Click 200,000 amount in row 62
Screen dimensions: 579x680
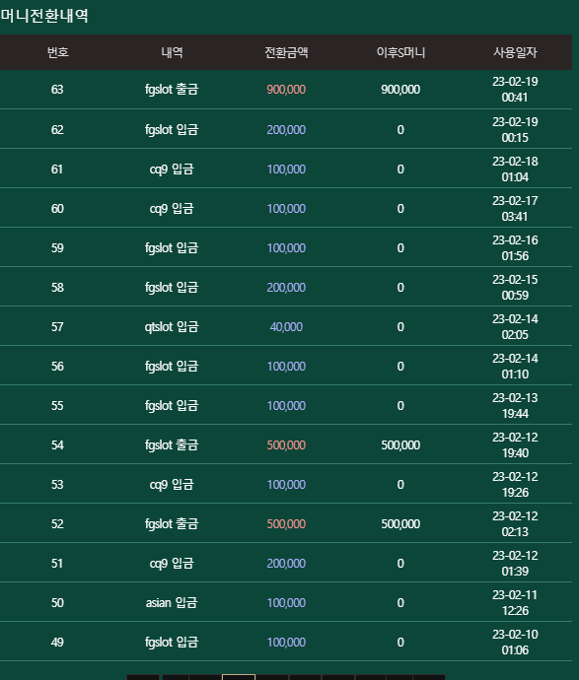point(286,130)
